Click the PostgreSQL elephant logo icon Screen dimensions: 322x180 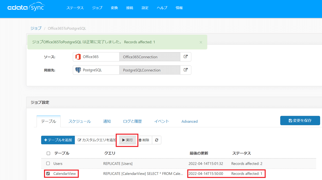pyautogui.click(x=78, y=70)
